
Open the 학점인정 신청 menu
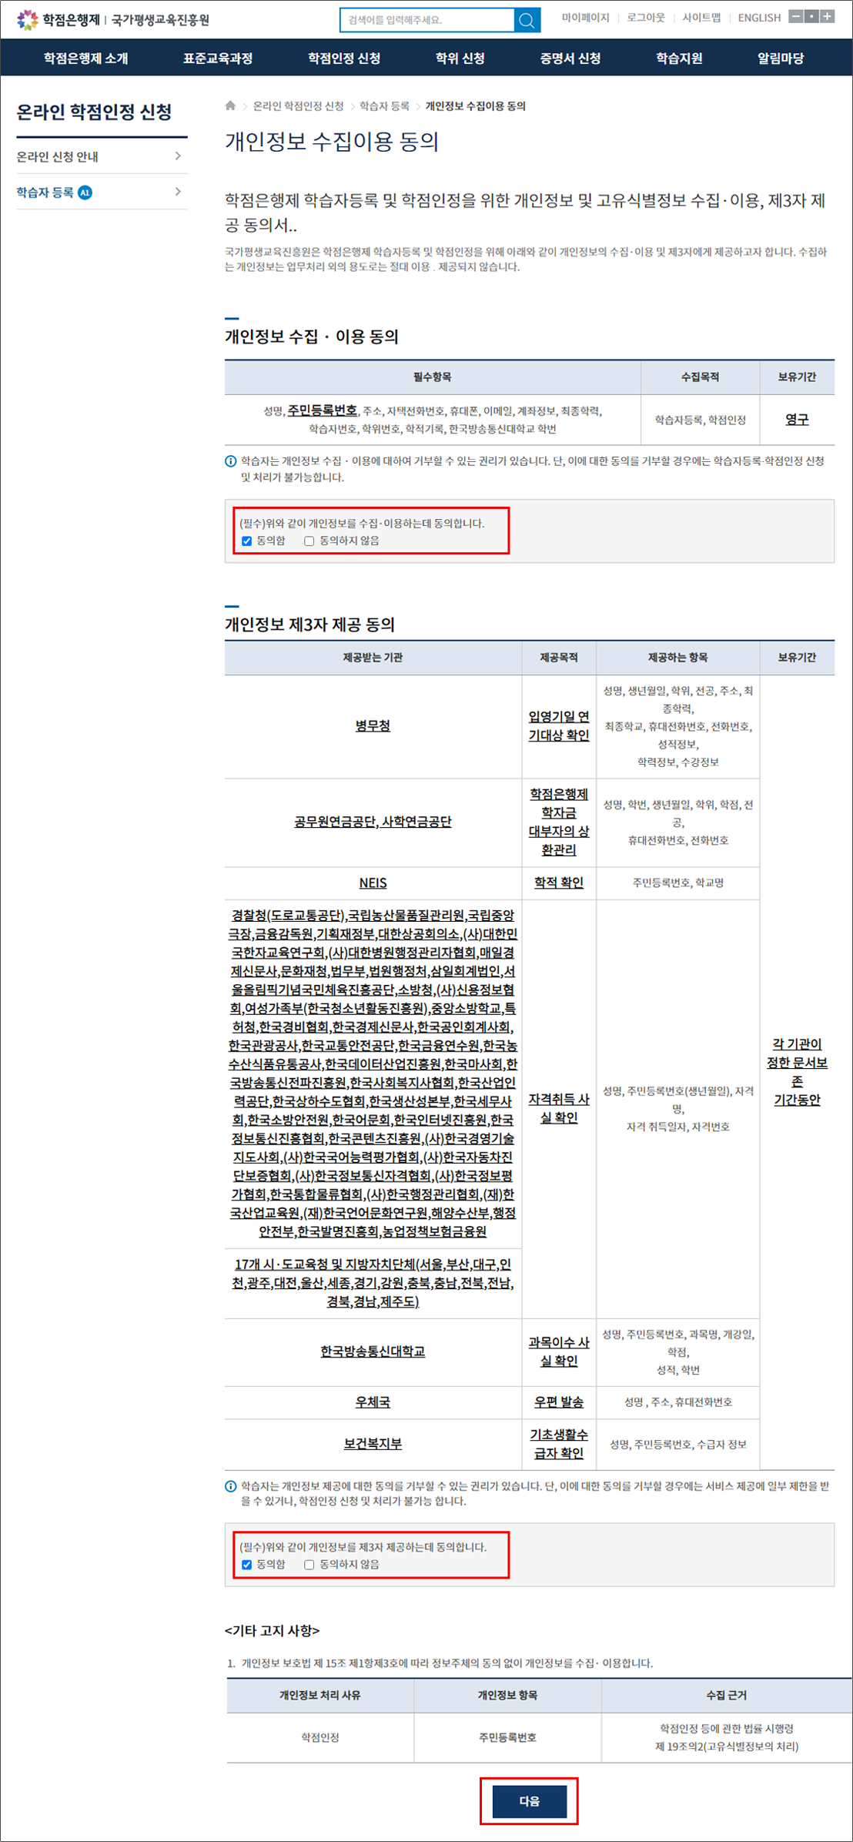tap(344, 59)
